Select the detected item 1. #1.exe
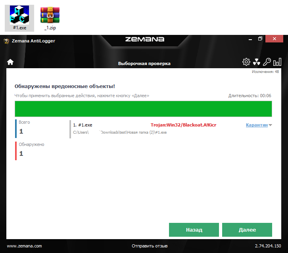The height and width of the screenshot is (253, 288). pyautogui.click(x=83, y=125)
